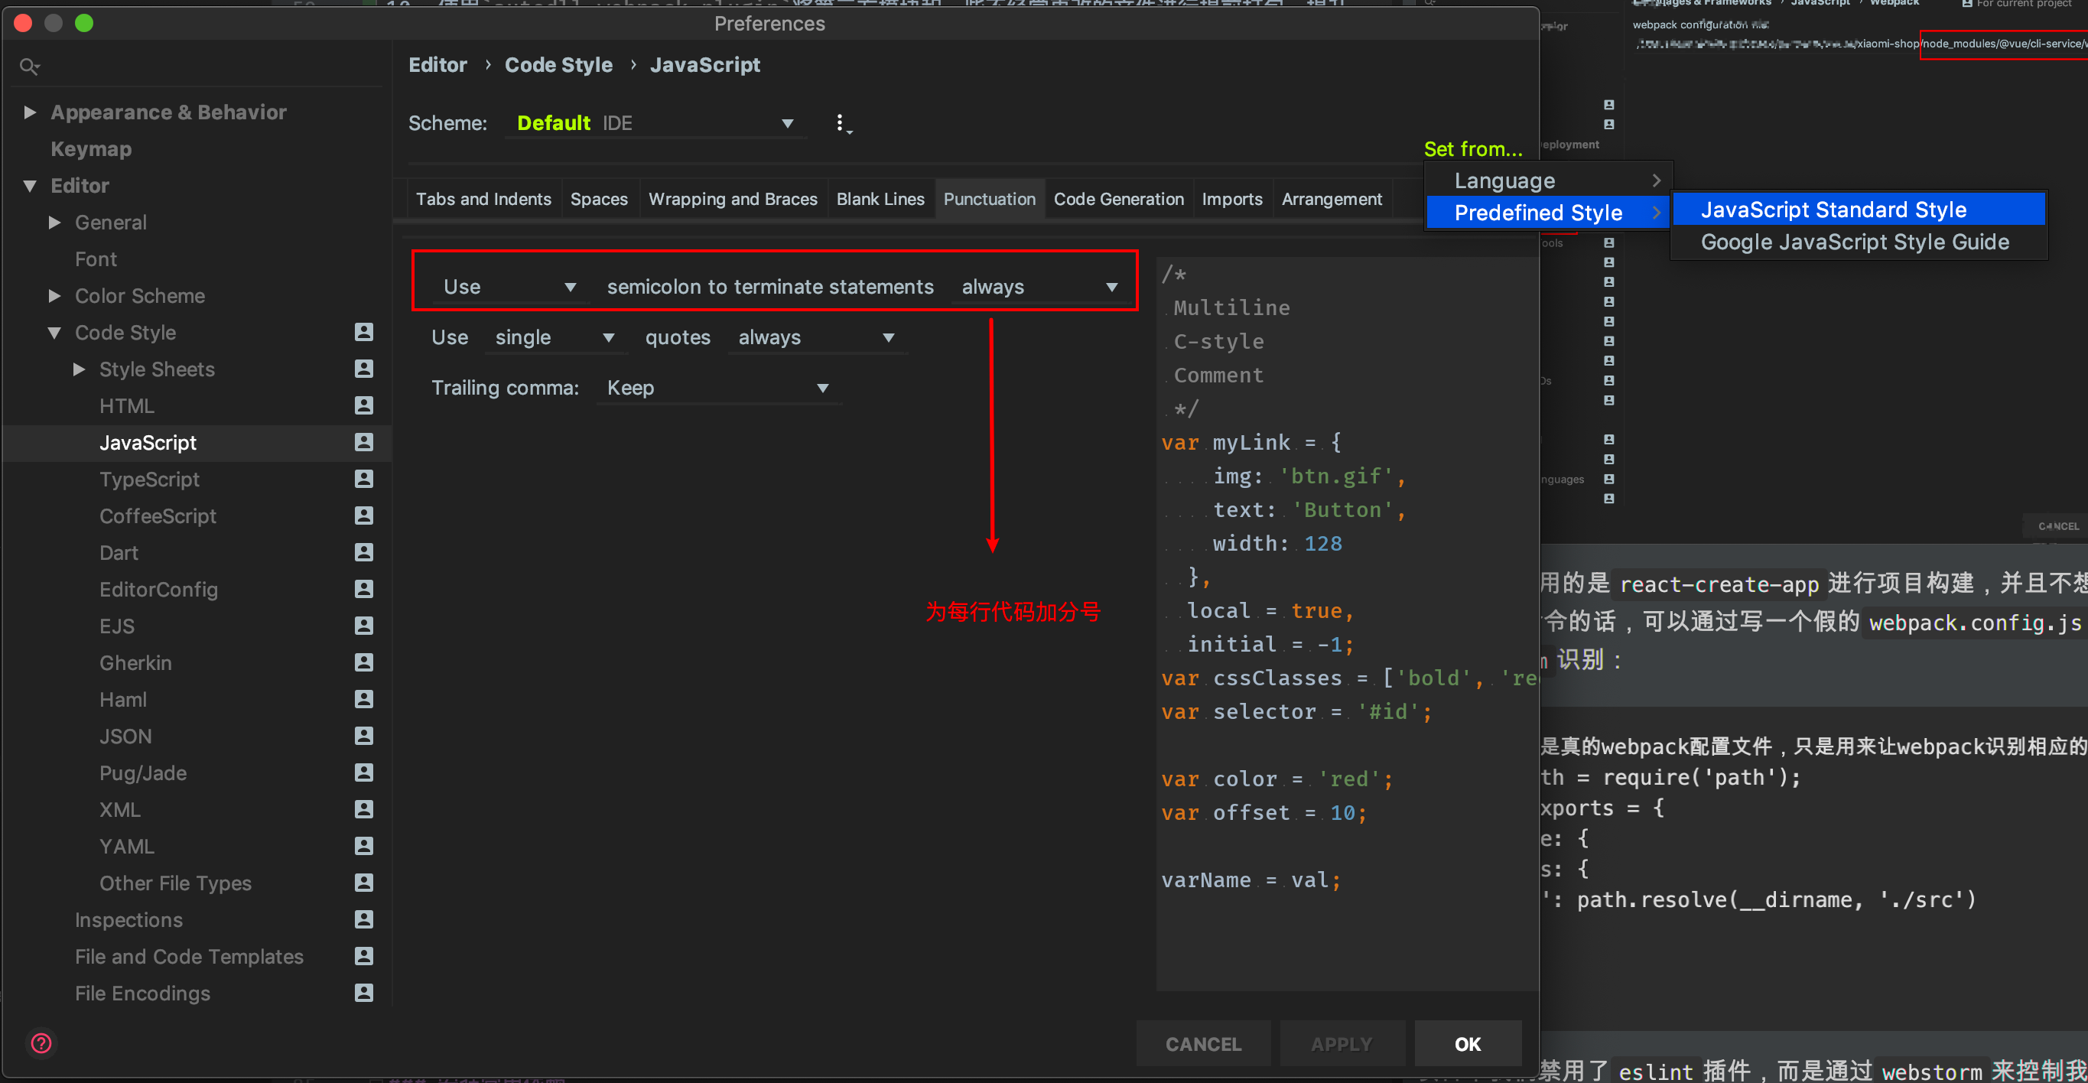Click the Set from... link
2088x1083 pixels.
pyautogui.click(x=1472, y=148)
